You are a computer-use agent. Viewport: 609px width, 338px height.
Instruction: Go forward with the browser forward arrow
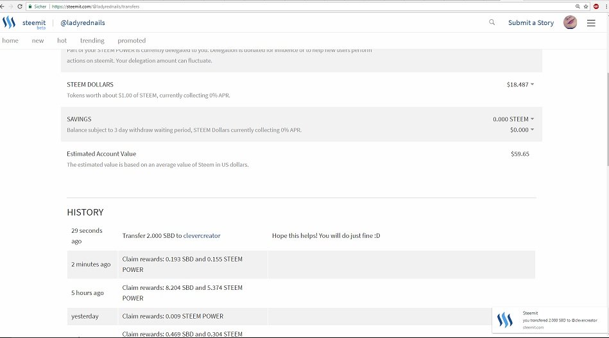11,6
